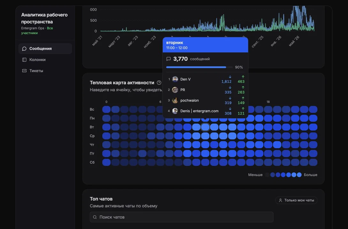Click the Аналитика рабочего пространства title
Screen dimensions: 348x229
click(x=44, y=18)
